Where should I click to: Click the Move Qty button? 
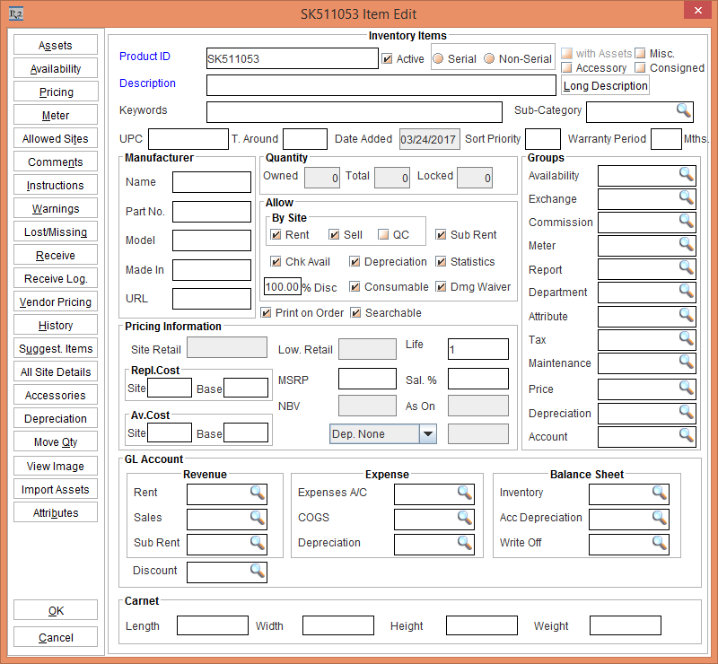pos(56,441)
